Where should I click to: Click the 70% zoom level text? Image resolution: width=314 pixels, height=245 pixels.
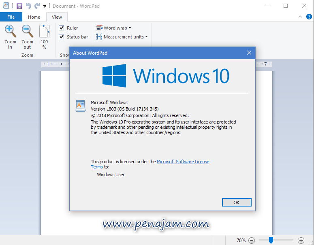click(x=241, y=241)
